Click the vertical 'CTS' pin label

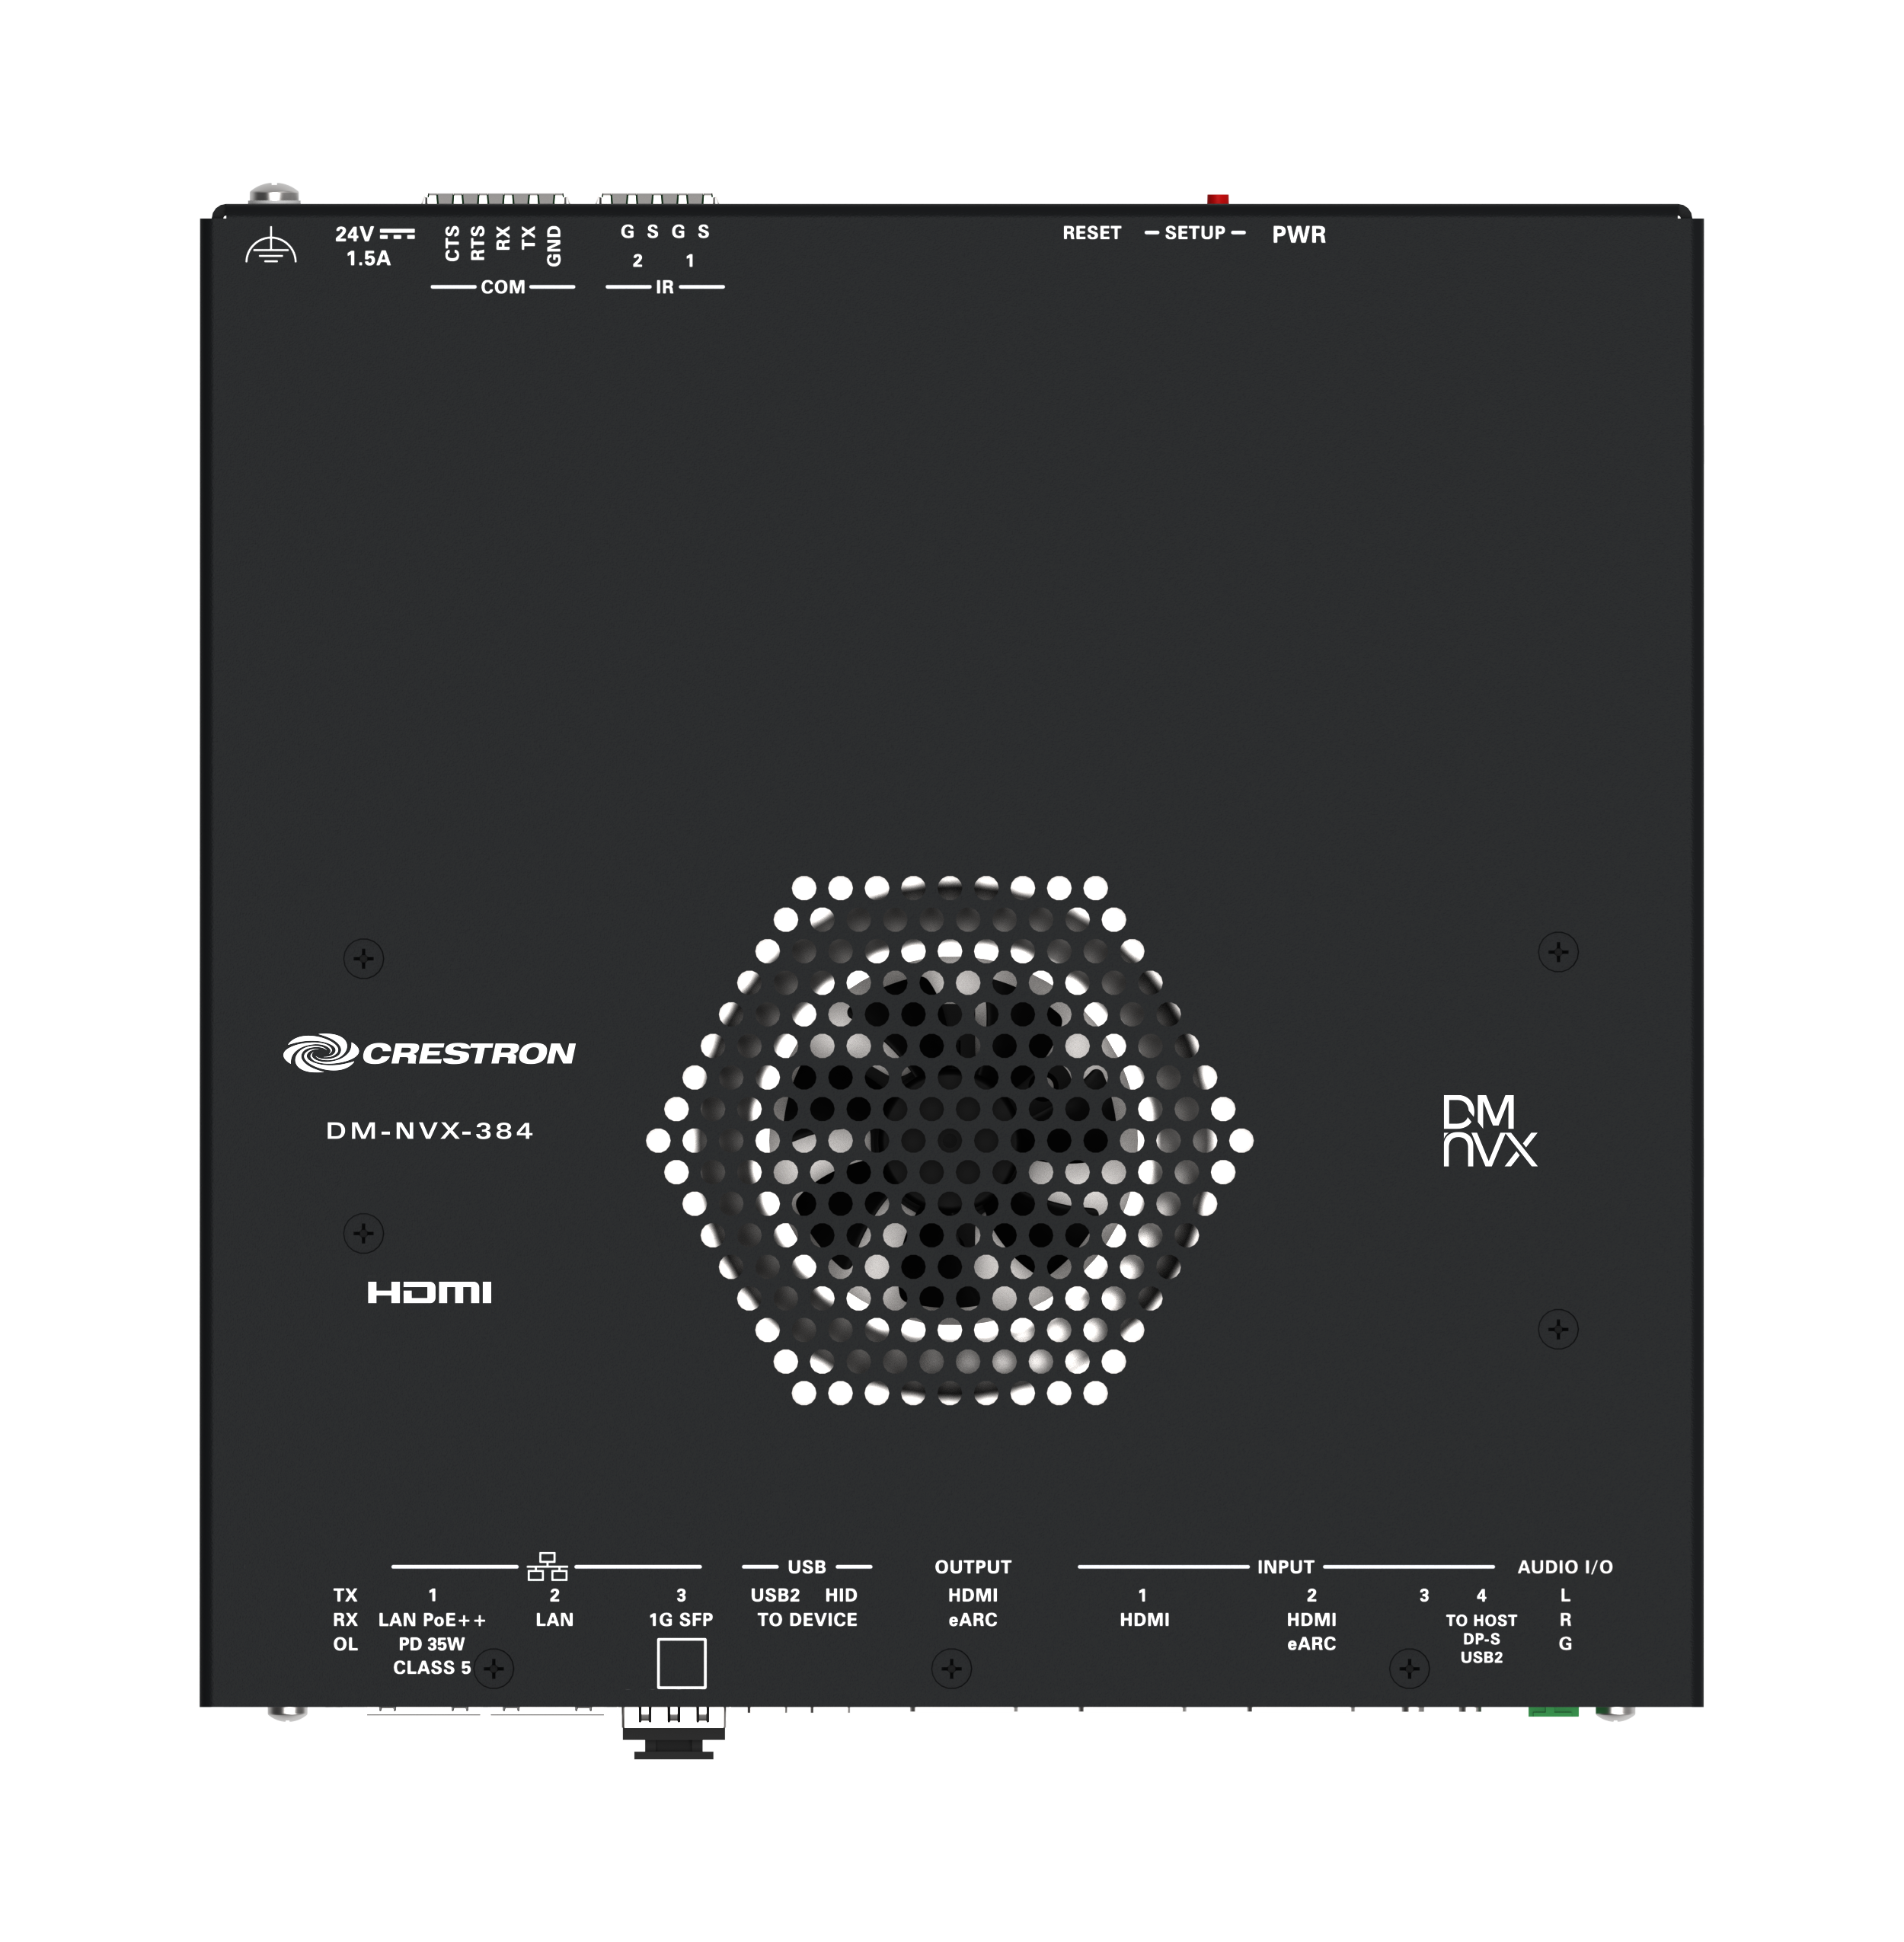click(452, 244)
